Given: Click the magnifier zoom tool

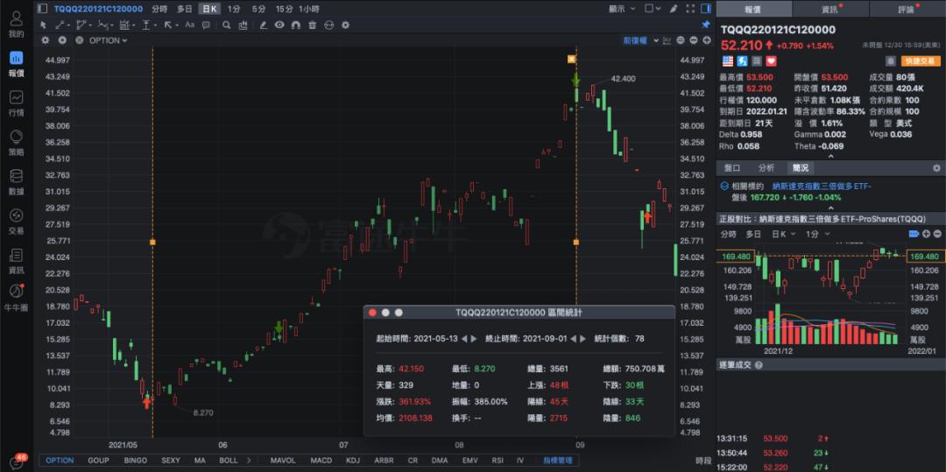Looking at the screenshot, I should click(x=226, y=25).
